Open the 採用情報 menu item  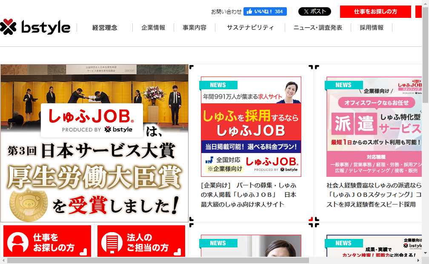pos(371,28)
